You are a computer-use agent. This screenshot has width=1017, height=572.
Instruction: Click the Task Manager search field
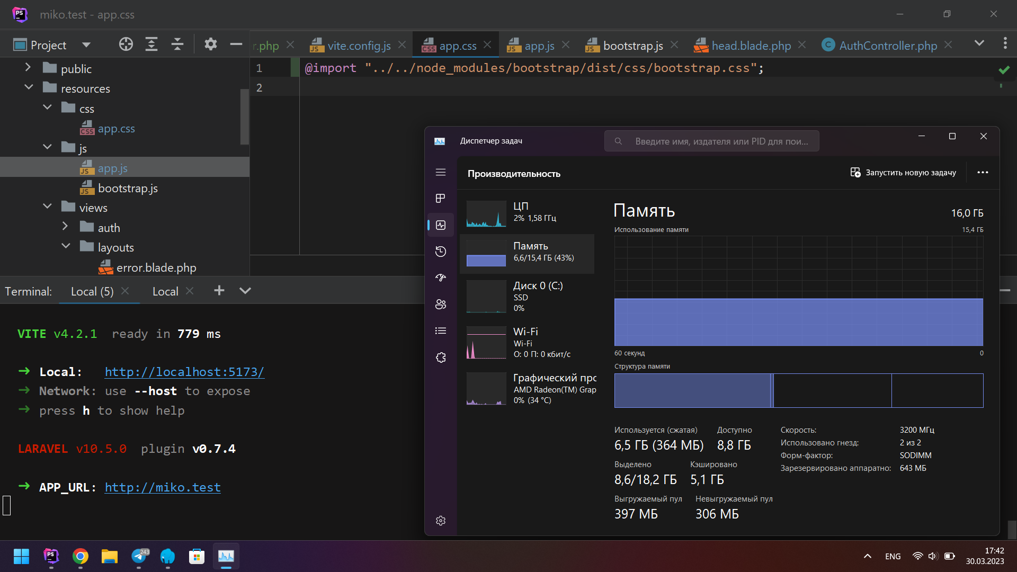click(x=720, y=141)
